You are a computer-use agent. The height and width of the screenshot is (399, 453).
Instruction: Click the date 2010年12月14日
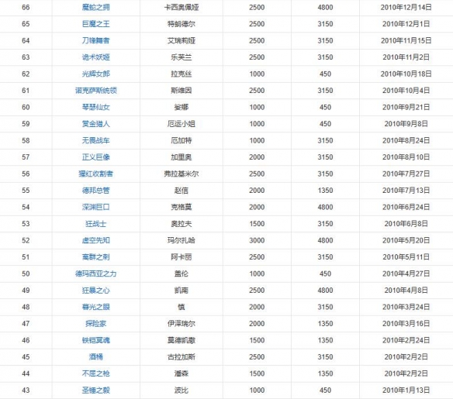point(406,7)
